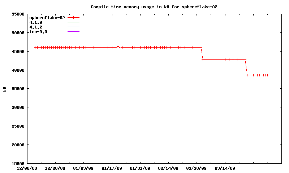Click the 03/14/09 x-axis date label
Image resolution: width=289 pixels, height=173 pixels.
pos(225,168)
